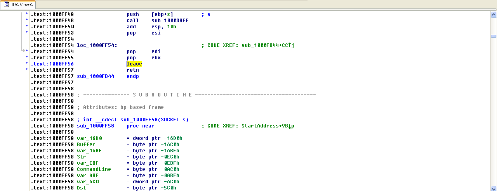Click the [ebp+s] operand
497x191 pixels.
click(162, 14)
